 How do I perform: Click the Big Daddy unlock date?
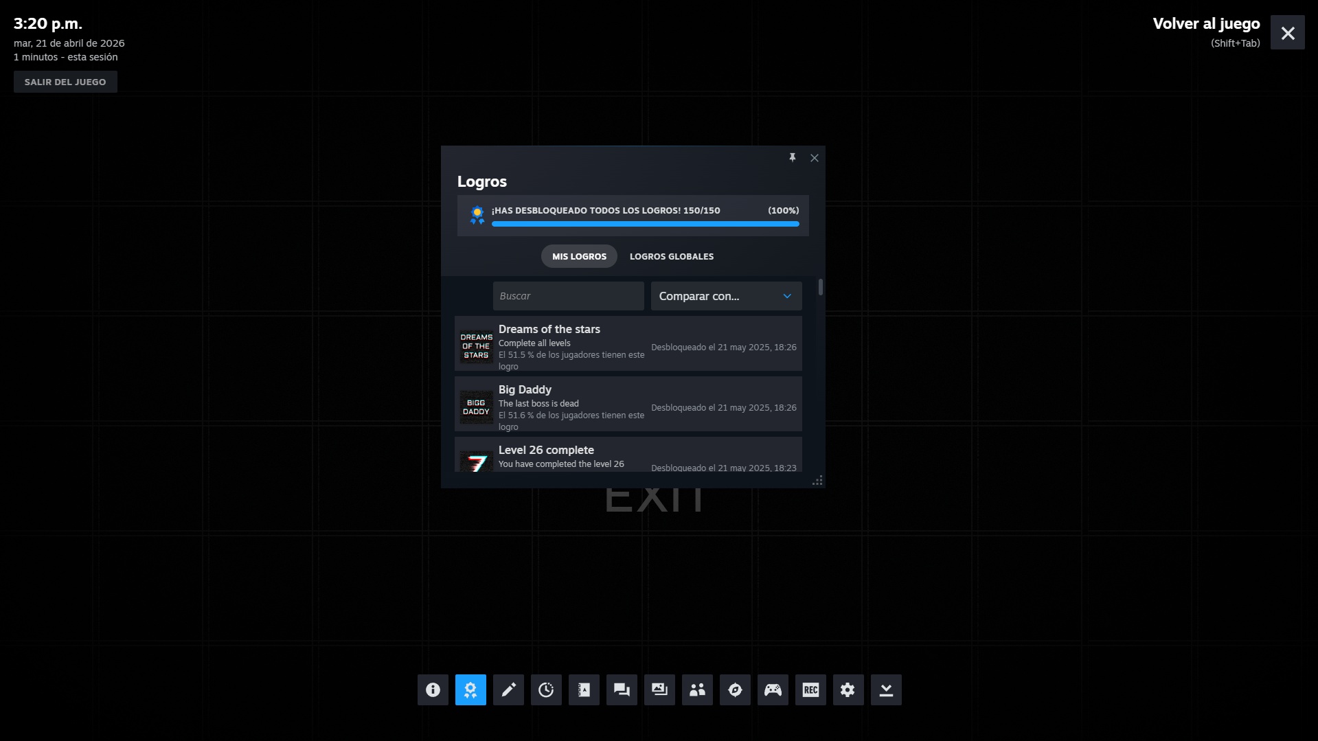click(724, 408)
